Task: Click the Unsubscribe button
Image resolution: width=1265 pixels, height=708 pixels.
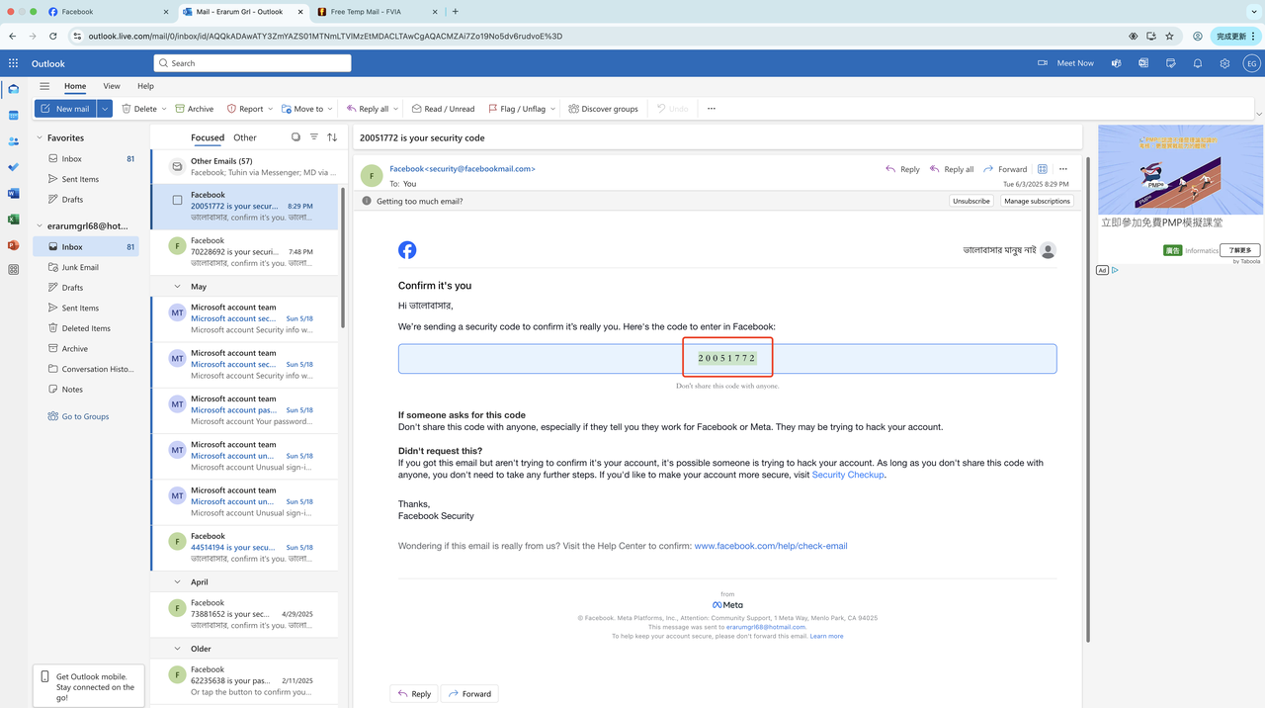Action: (x=971, y=201)
